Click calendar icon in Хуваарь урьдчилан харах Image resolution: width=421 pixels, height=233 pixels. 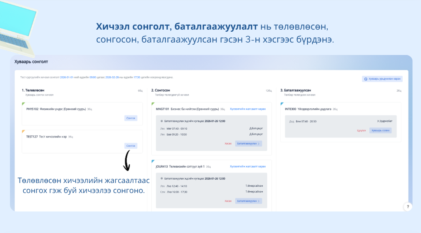point(366,79)
